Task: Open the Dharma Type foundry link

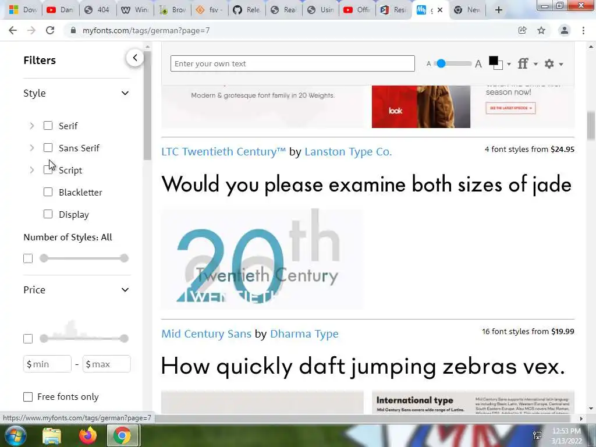Action: (x=304, y=334)
